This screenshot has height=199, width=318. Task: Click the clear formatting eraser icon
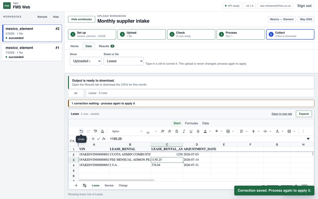point(102,131)
